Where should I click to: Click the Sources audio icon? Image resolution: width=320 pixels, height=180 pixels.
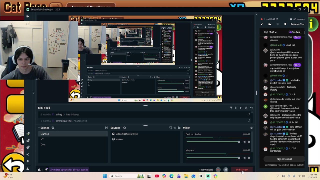point(175,128)
